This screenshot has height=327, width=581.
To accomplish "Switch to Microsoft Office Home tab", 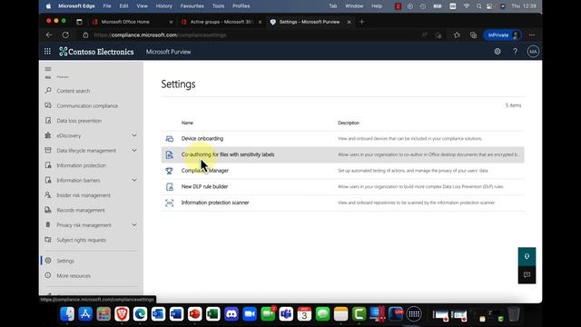I will tap(125, 22).
